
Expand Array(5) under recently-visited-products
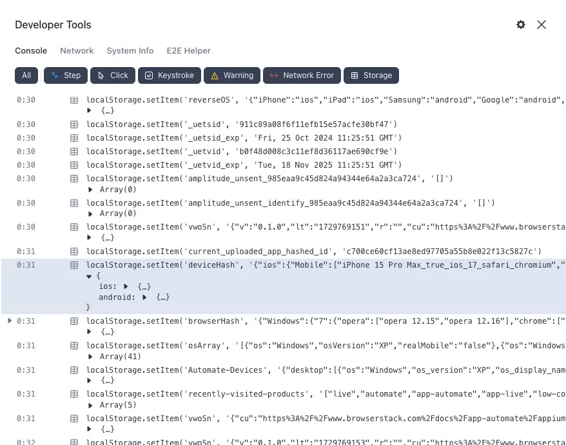[x=90, y=405]
